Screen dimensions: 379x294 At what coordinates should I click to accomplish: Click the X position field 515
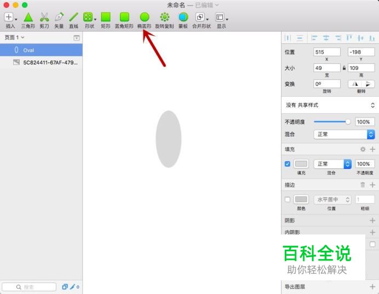[x=327, y=52]
